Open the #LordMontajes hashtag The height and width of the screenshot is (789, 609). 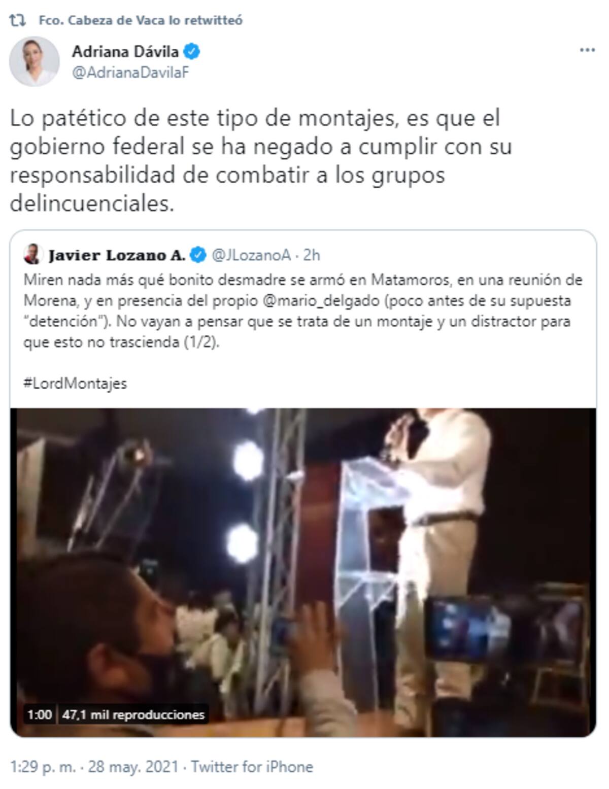pyautogui.click(x=75, y=384)
